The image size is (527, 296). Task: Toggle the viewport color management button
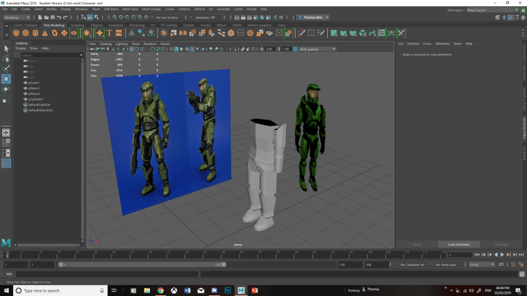click(x=295, y=49)
